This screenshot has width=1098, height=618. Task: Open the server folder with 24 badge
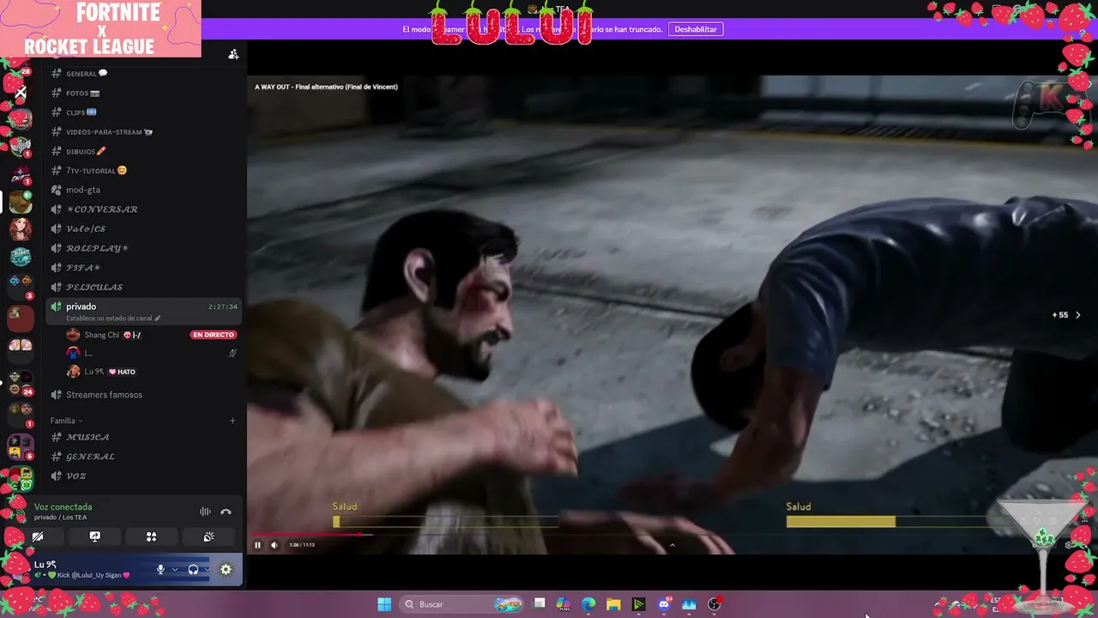21,384
